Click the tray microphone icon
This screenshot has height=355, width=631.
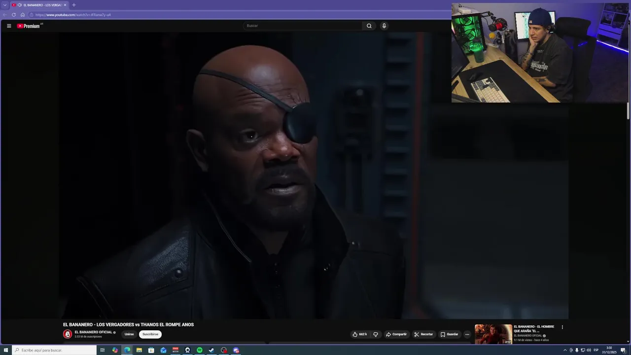[x=577, y=350]
